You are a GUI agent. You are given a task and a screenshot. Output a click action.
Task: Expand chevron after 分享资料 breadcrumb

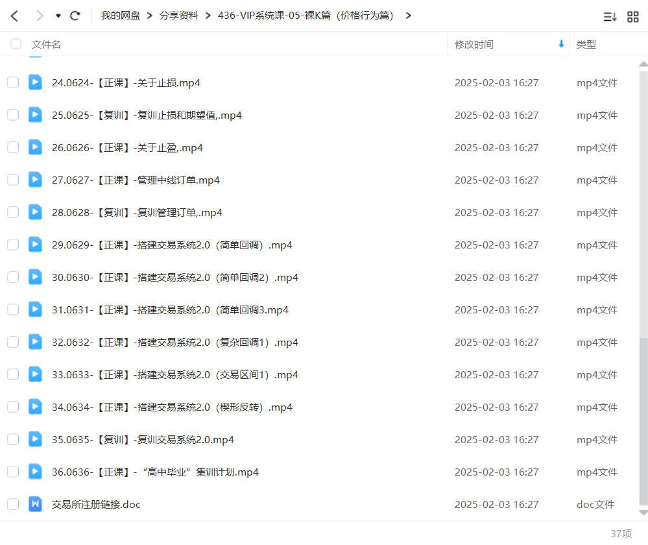(x=208, y=16)
